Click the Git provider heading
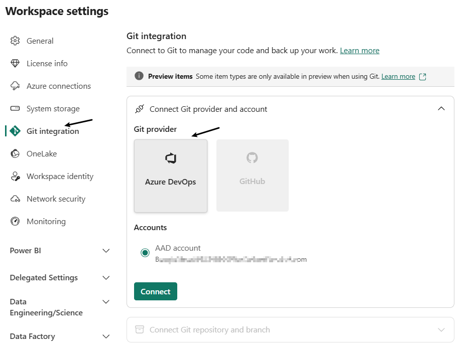Viewport: 473px width, 352px height. (155, 129)
